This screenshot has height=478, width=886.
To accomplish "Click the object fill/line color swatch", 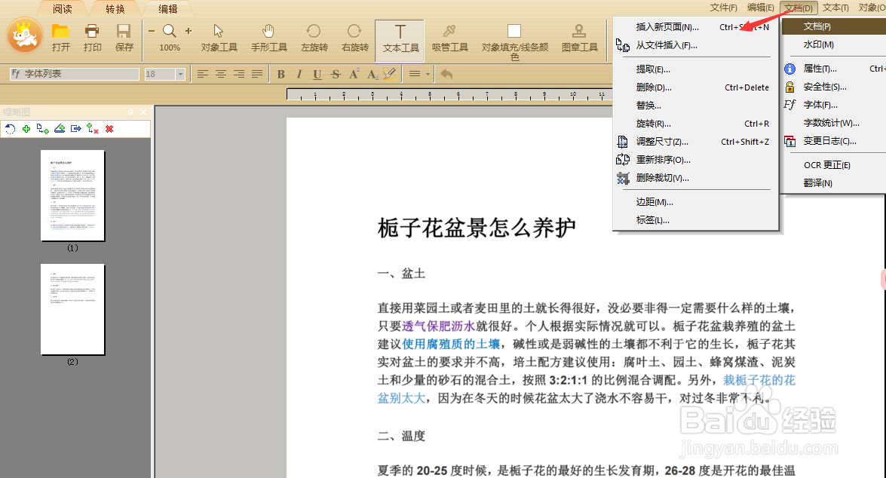I will coord(514,31).
